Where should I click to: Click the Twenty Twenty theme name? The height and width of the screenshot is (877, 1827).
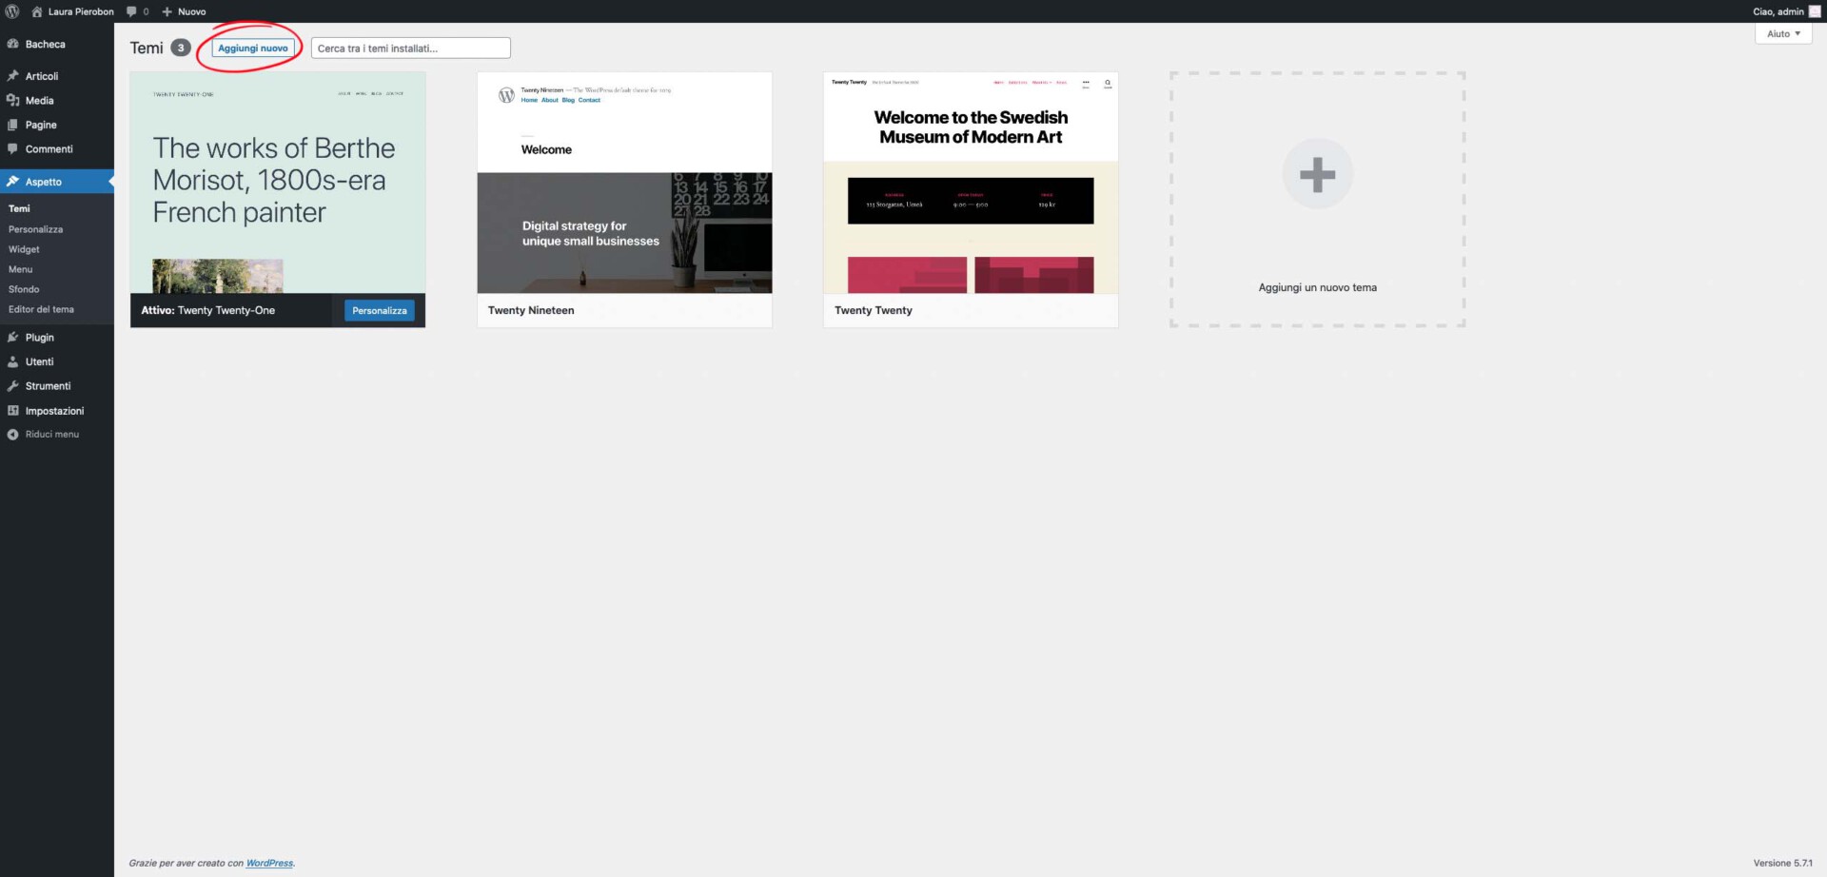click(x=874, y=310)
